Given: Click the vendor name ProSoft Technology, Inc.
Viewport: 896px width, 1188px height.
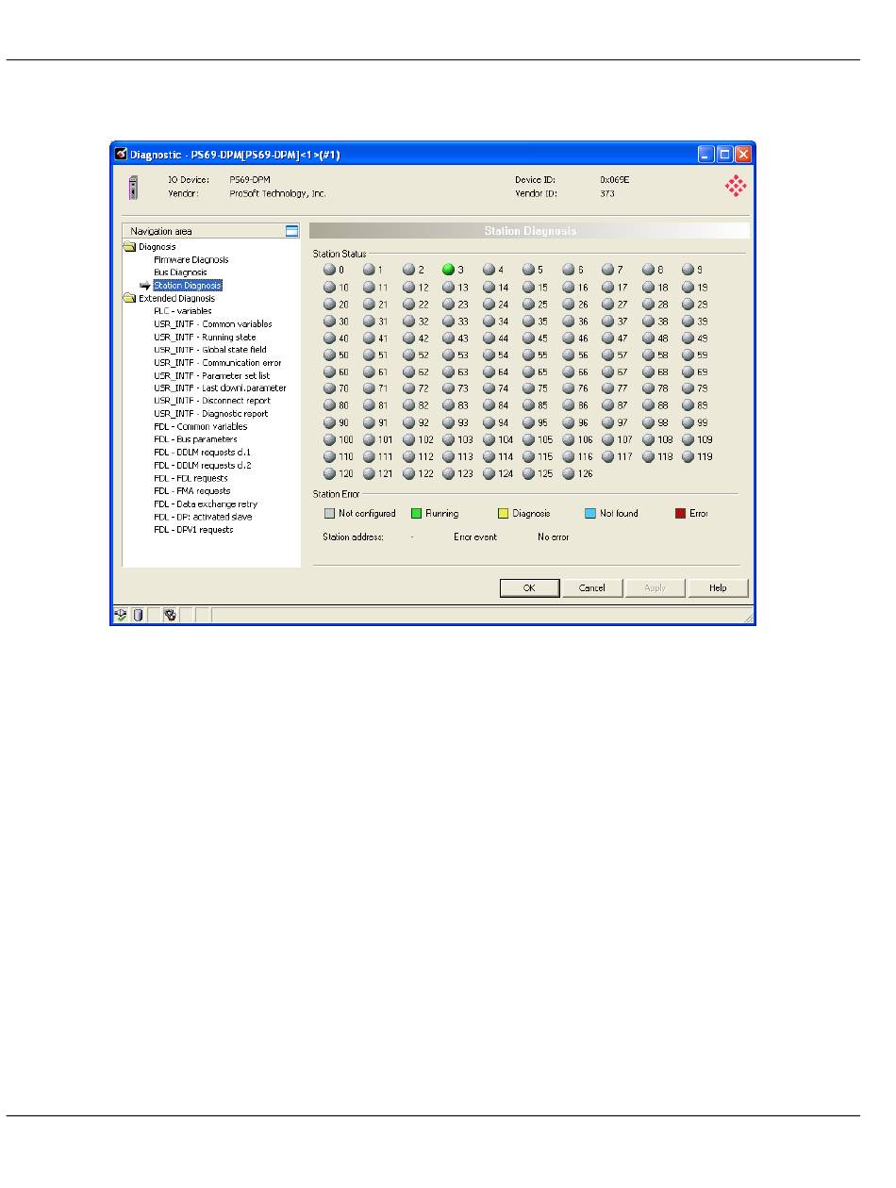Looking at the screenshot, I should click(x=277, y=193).
